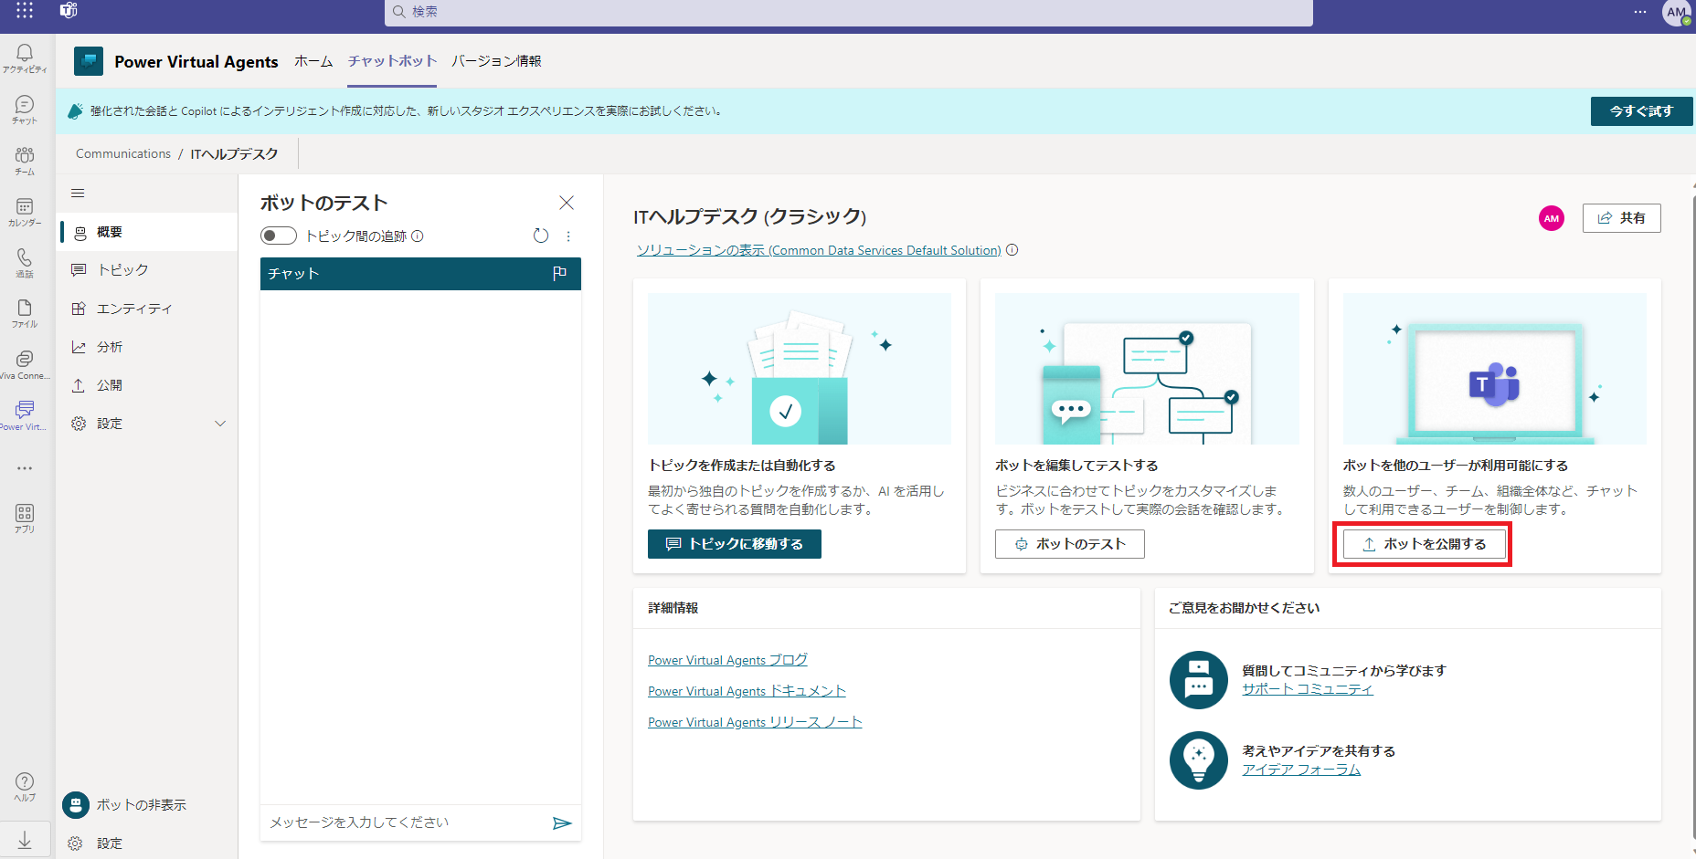Open Files (ファイル) in Teams rail

25,313
